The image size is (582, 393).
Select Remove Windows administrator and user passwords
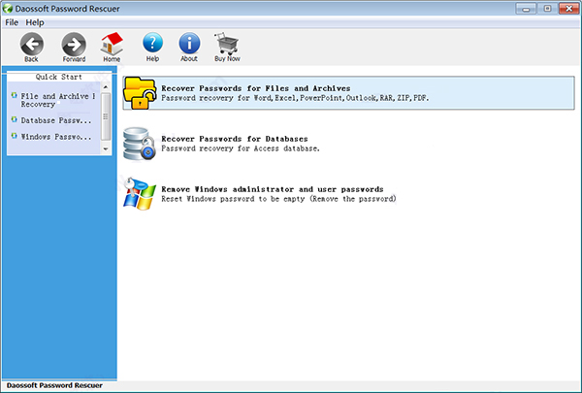[x=273, y=189]
